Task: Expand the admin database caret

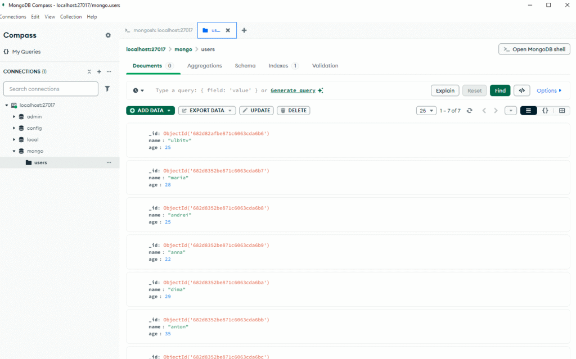Action: point(14,117)
